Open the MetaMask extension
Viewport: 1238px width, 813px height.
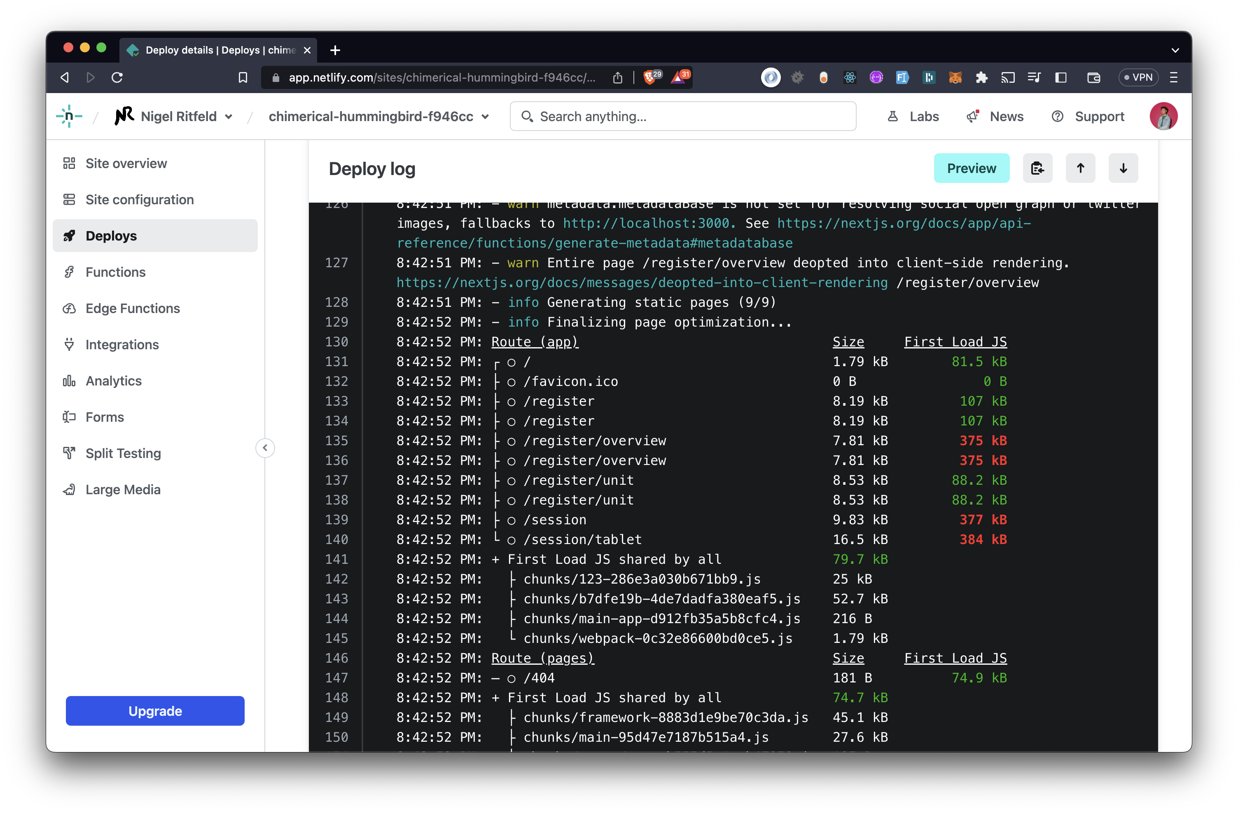pyautogui.click(x=955, y=77)
